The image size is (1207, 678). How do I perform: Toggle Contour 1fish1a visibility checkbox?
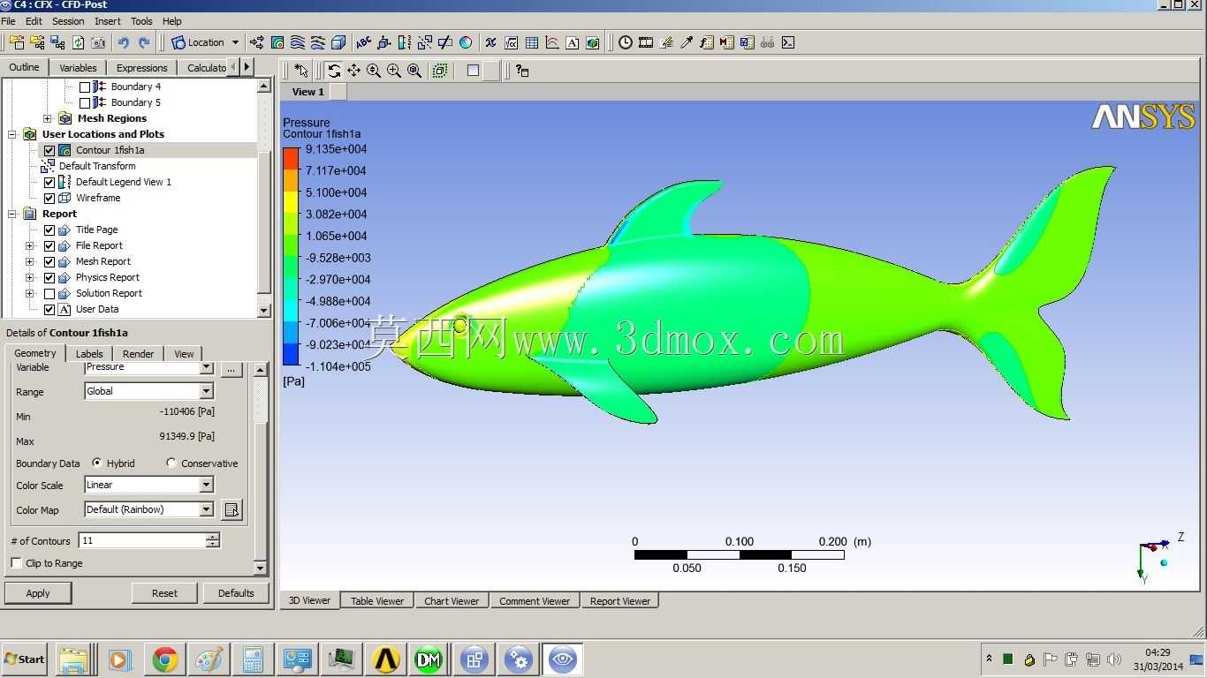(49, 150)
